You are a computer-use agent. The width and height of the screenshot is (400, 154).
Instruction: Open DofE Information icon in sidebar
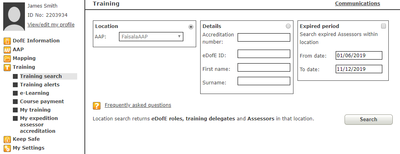(7, 41)
